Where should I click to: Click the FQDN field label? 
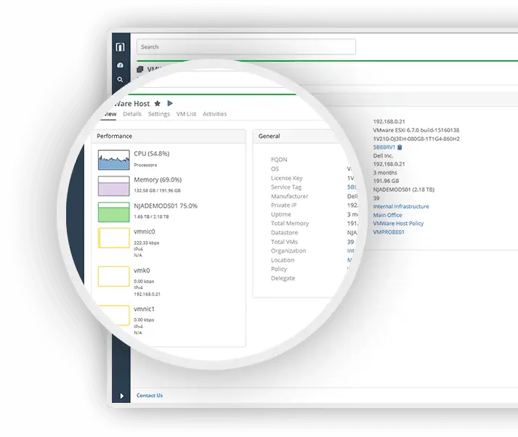click(279, 160)
